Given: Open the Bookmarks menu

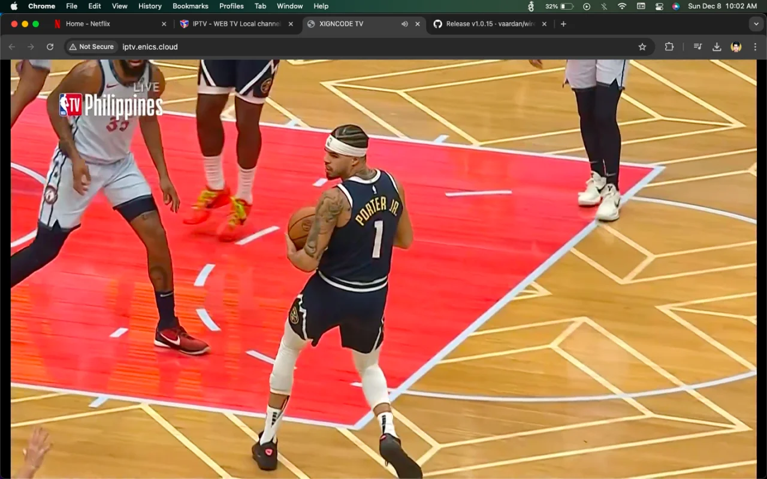Looking at the screenshot, I should pos(191,6).
